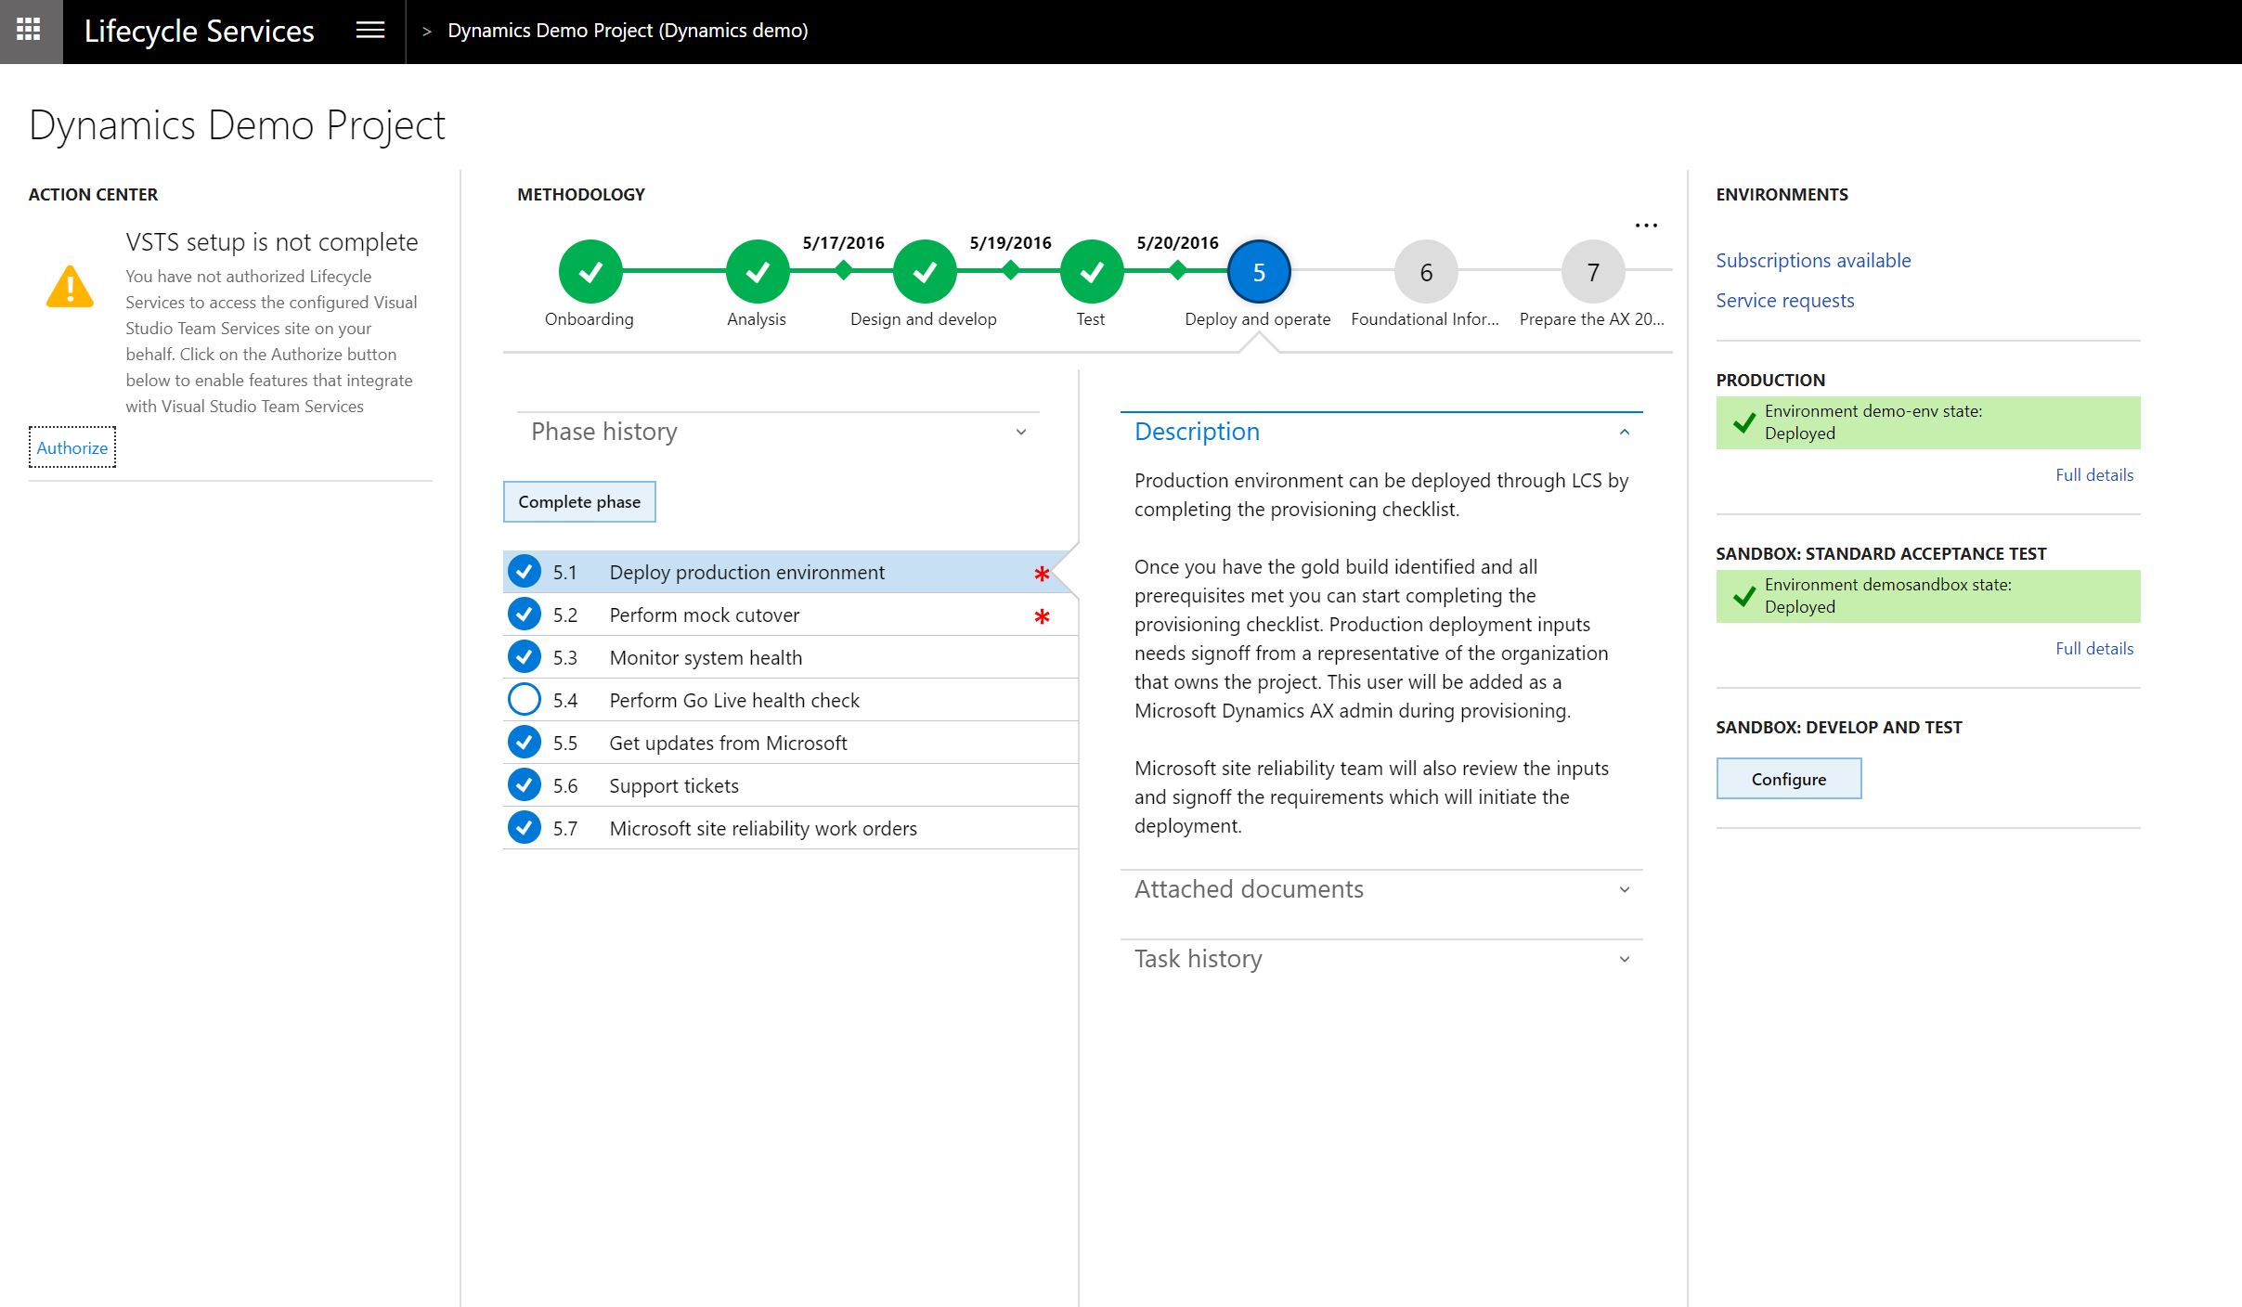The image size is (2242, 1307).
Task: Click the yellow VSTS warning triangle icon
Action: click(70, 287)
